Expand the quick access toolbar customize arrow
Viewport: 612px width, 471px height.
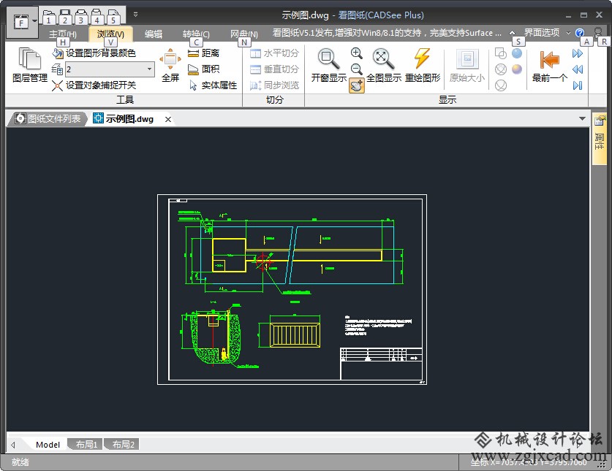tap(135, 15)
